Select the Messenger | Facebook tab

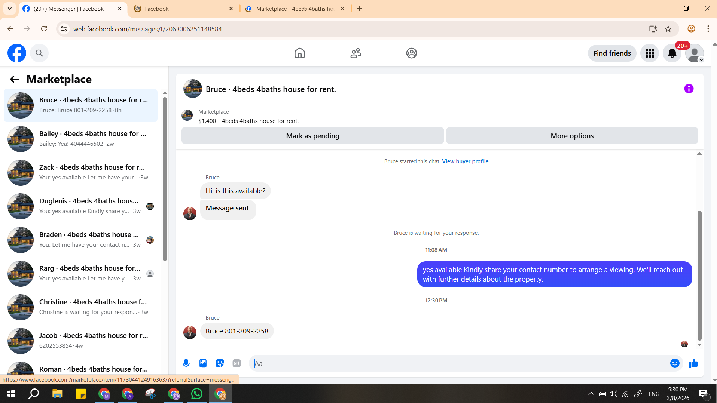tap(72, 9)
